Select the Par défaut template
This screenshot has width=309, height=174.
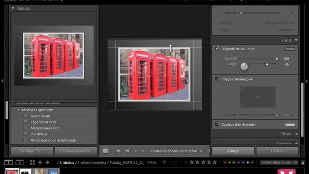[x=39, y=134]
